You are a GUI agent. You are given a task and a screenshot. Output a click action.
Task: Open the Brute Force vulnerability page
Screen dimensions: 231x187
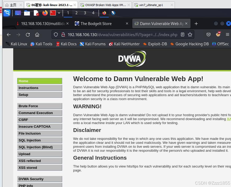(x=40, y=106)
